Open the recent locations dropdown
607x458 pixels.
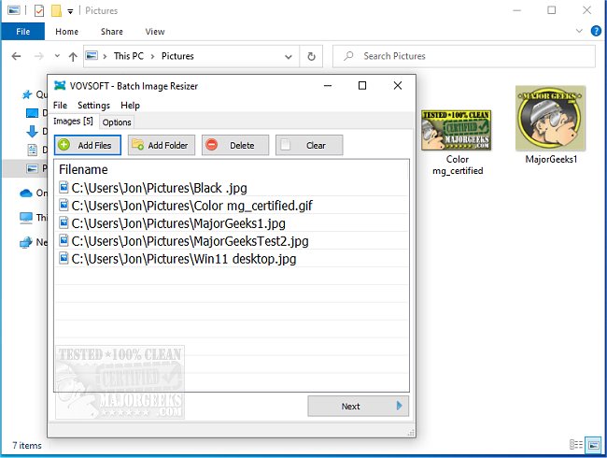pyautogui.click(x=57, y=56)
